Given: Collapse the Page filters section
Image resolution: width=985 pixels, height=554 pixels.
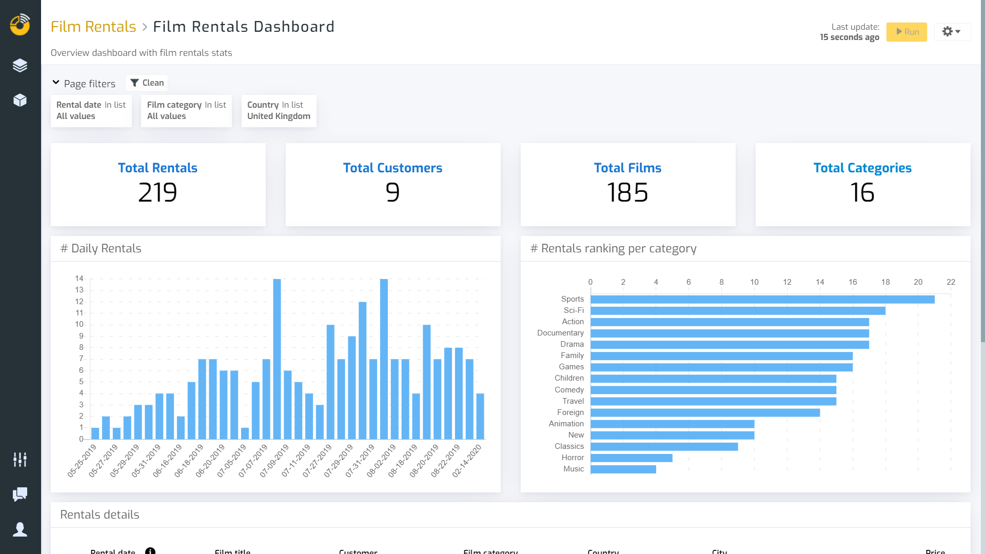Looking at the screenshot, I should tap(56, 82).
